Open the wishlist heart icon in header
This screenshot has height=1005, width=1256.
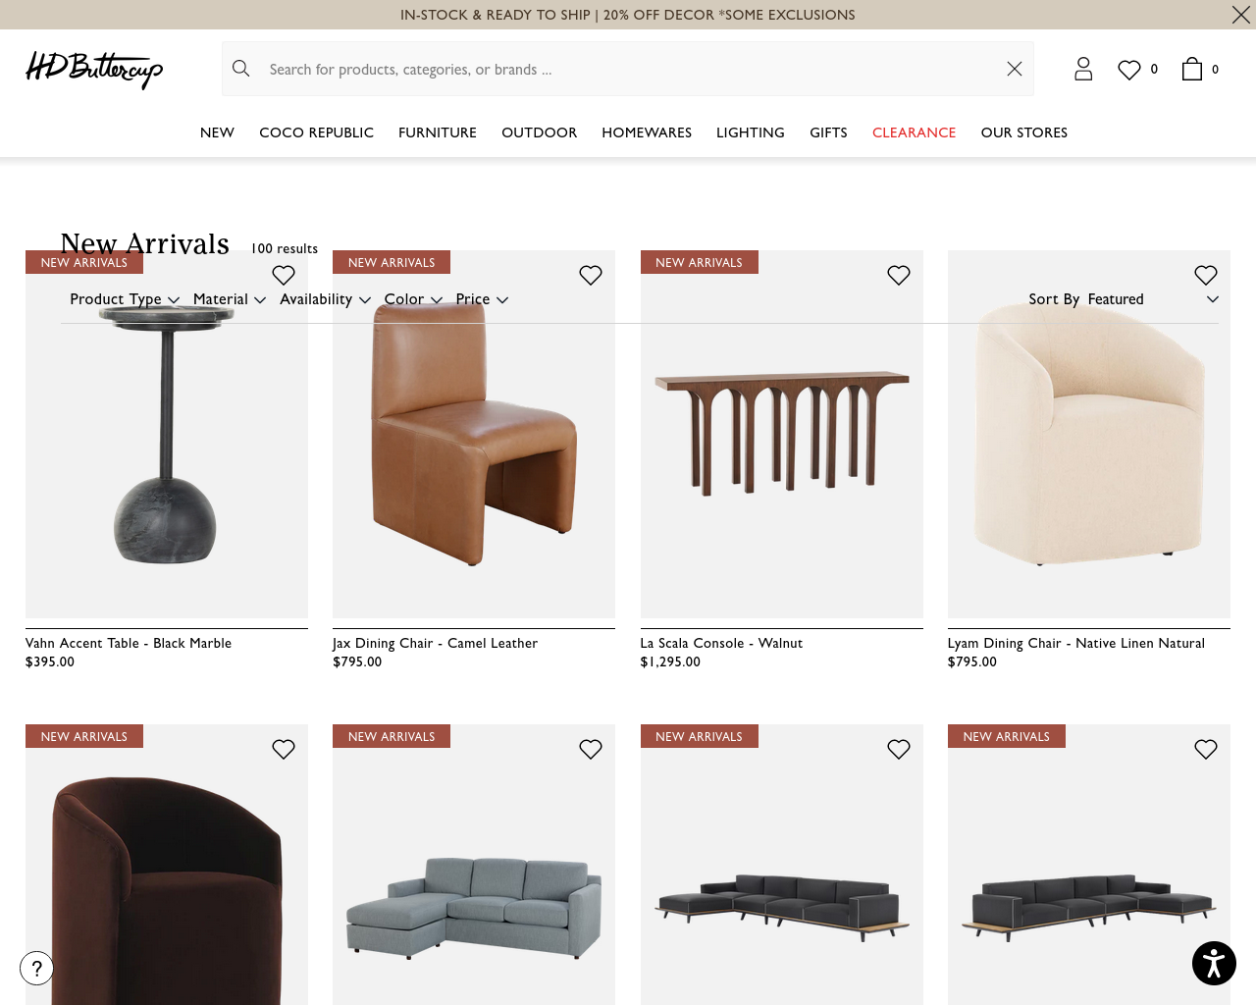point(1129,70)
